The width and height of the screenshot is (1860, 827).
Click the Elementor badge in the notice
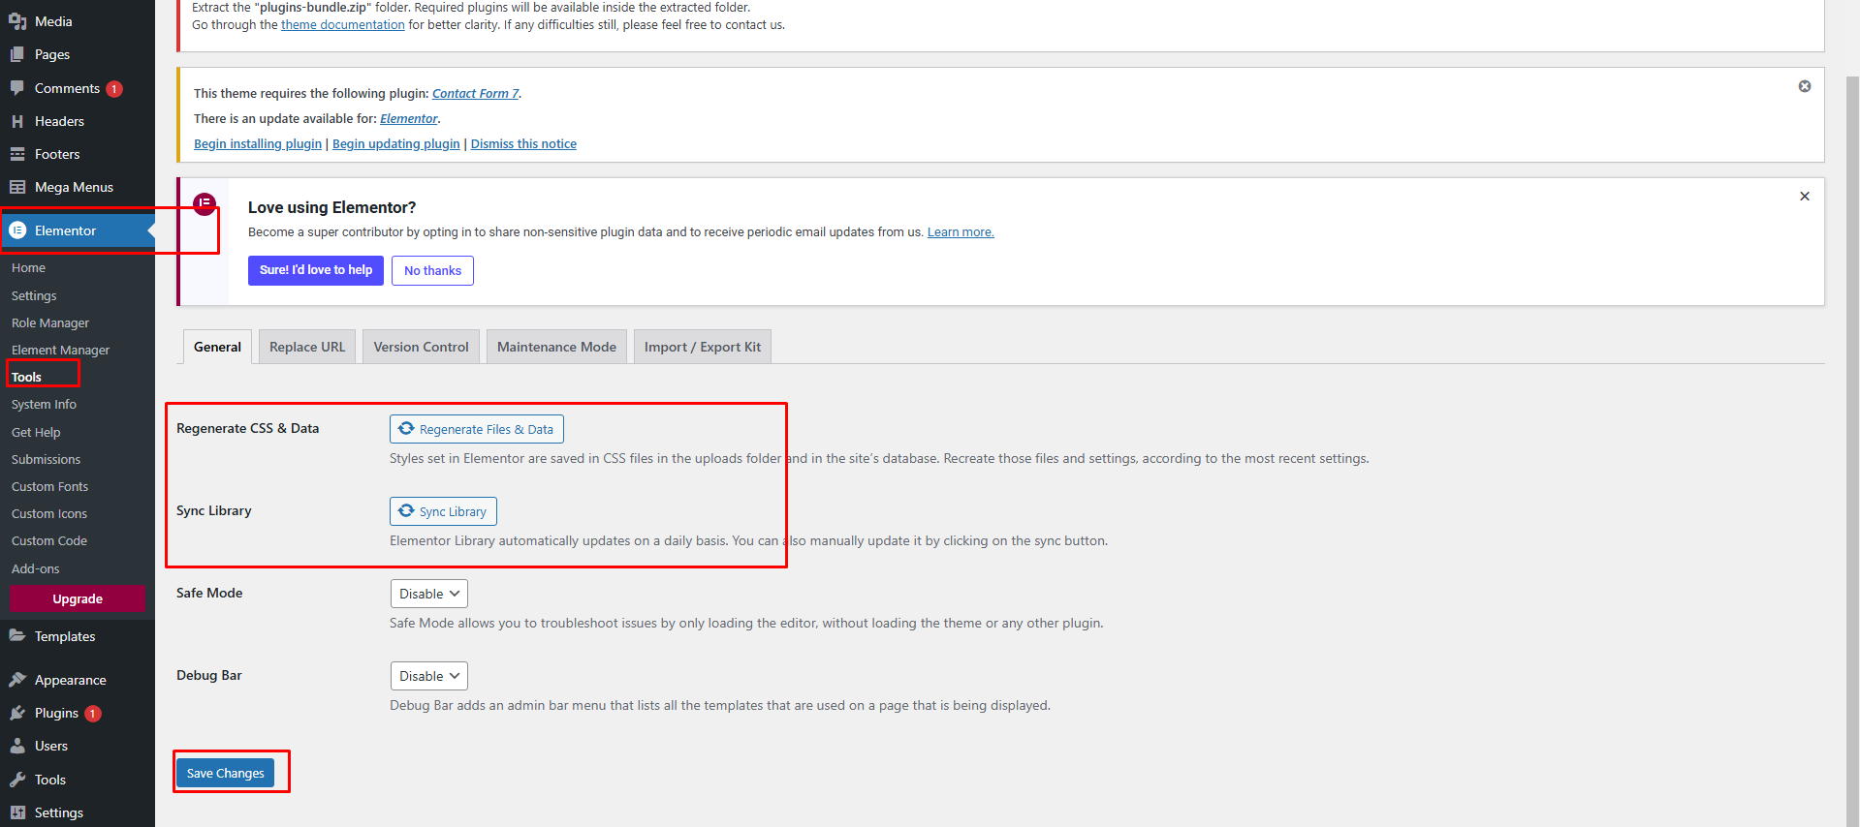click(x=205, y=203)
